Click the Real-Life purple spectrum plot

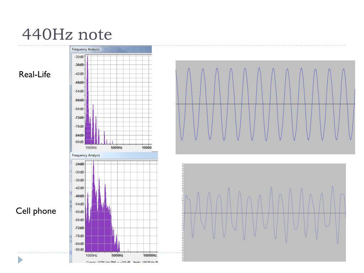[118, 100]
